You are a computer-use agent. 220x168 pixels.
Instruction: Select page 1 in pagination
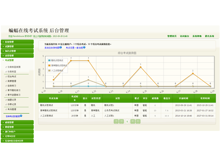[x=127, y=121]
